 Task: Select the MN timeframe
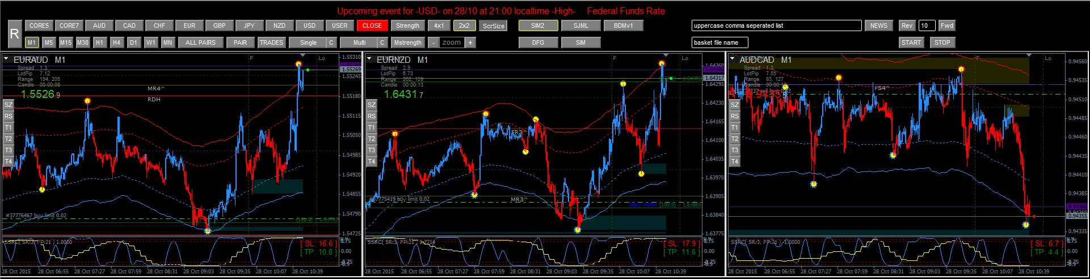(167, 42)
